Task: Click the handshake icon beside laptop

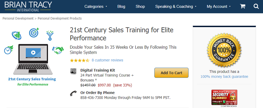Action: (x=58, y=50)
